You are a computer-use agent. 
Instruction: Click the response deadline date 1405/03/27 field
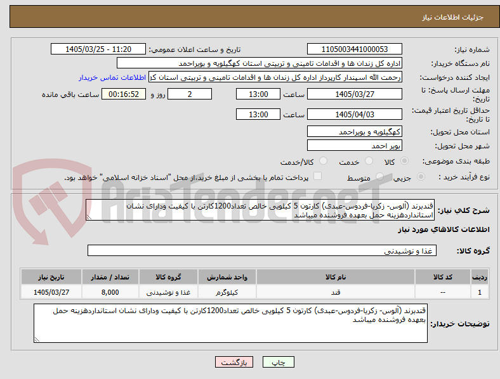click(355, 94)
